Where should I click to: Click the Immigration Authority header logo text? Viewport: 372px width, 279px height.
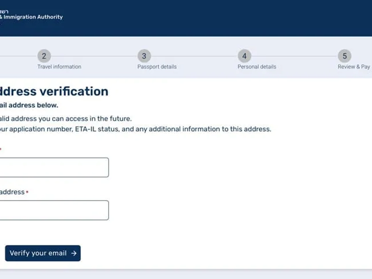pos(31,17)
